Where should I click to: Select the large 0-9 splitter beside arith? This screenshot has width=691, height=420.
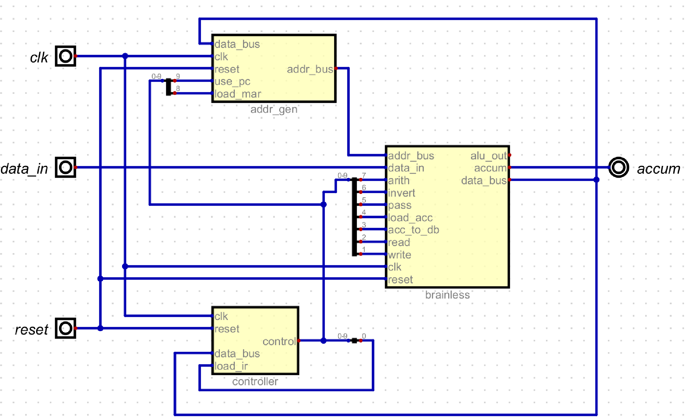click(355, 217)
